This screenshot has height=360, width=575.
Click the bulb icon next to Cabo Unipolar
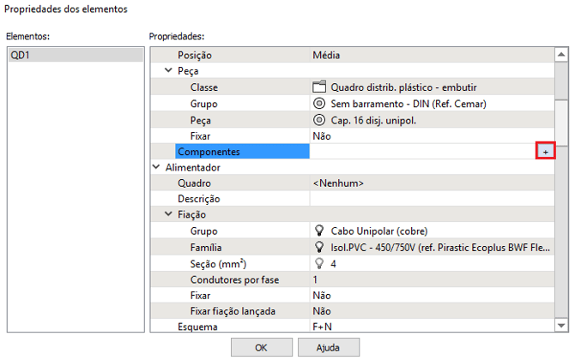tap(320, 231)
